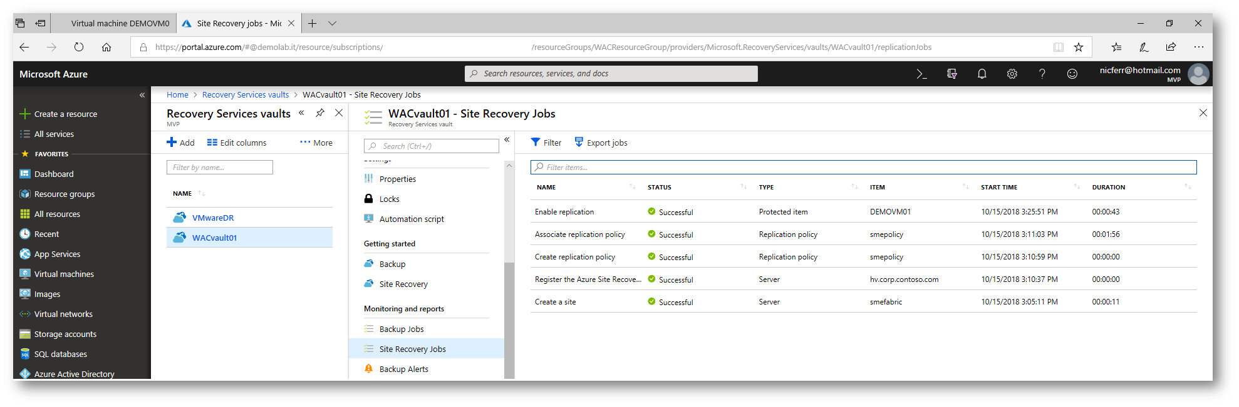Send feedback smiley icon
Screen dimensions: 1239x407
1072,74
